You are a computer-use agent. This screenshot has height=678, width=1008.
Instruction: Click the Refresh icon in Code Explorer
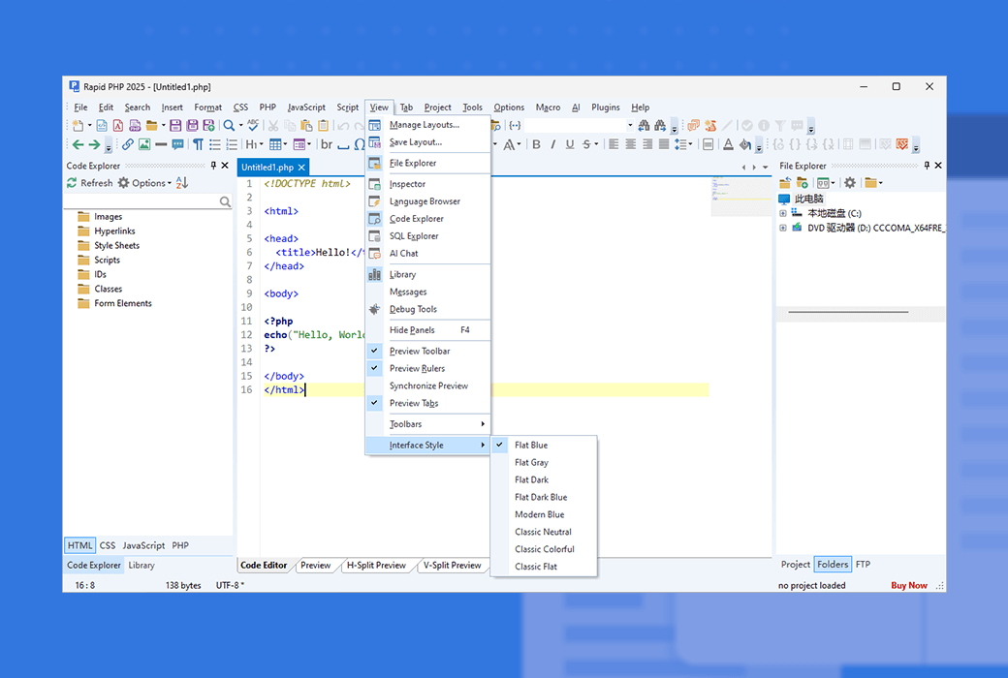(x=72, y=183)
